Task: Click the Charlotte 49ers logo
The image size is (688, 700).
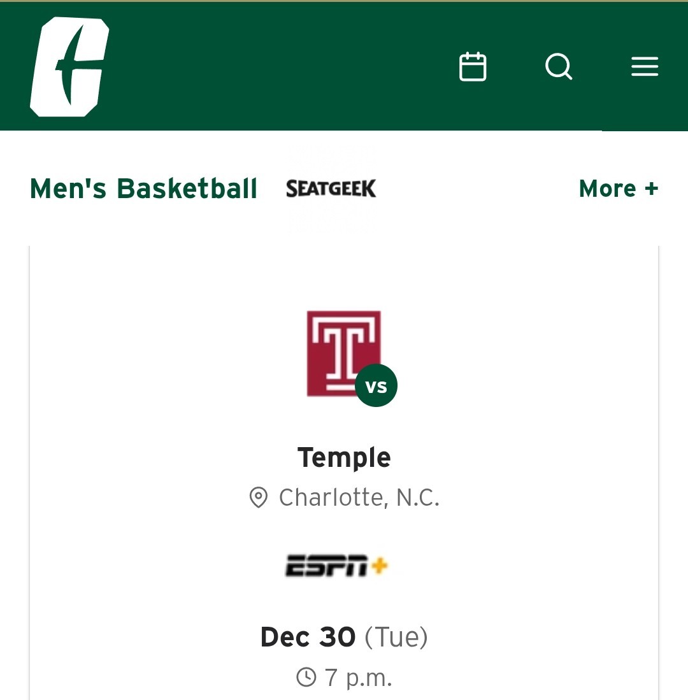Action: coord(69,67)
